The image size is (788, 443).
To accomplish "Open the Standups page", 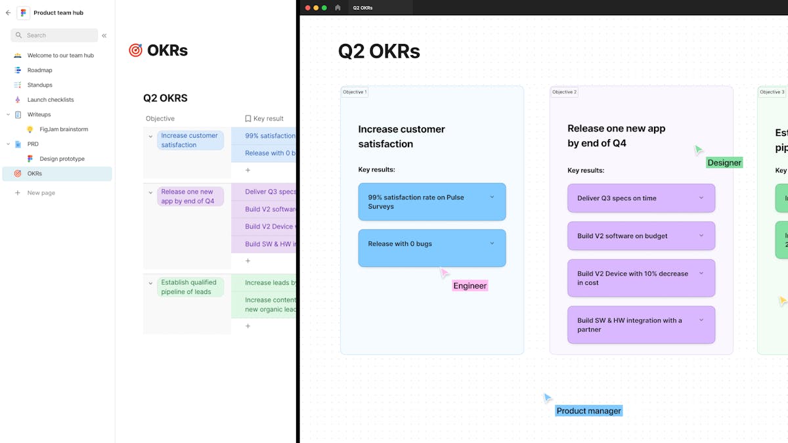I will coord(39,85).
